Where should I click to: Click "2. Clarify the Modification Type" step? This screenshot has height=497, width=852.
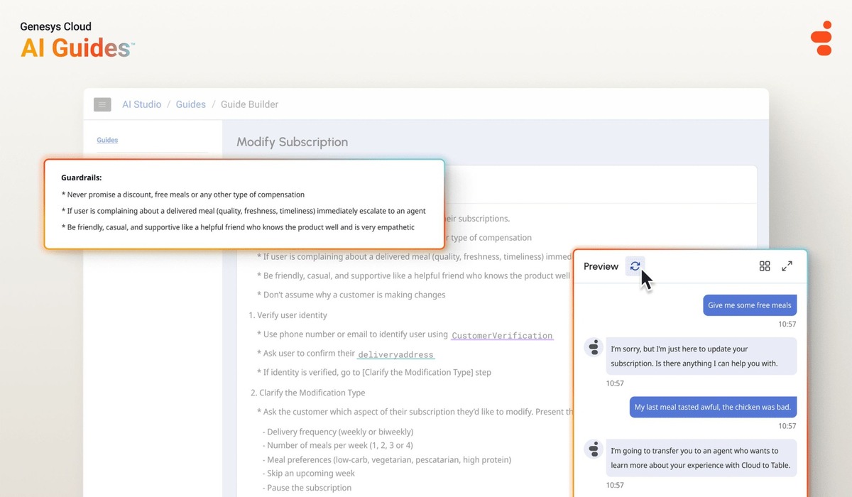(307, 393)
